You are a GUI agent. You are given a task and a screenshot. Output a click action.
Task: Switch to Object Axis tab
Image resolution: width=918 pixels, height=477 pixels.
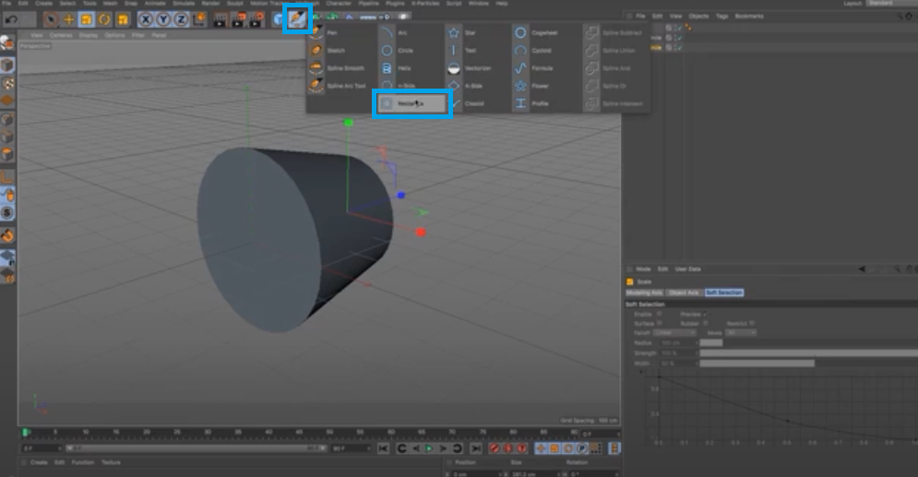click(x=684, y=292)
